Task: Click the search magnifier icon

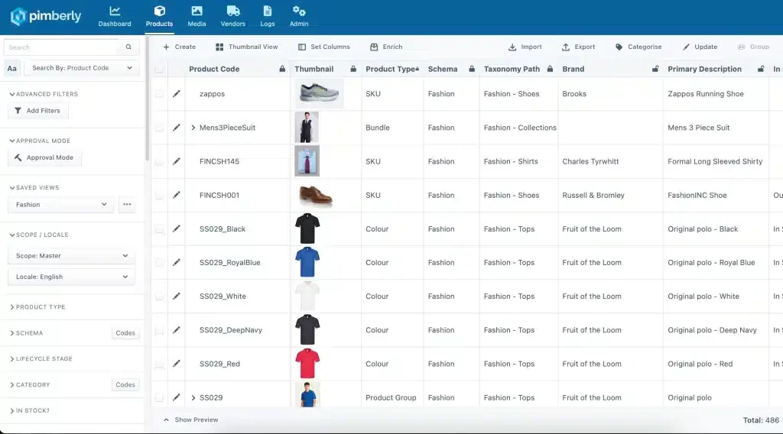Action: 128,47
